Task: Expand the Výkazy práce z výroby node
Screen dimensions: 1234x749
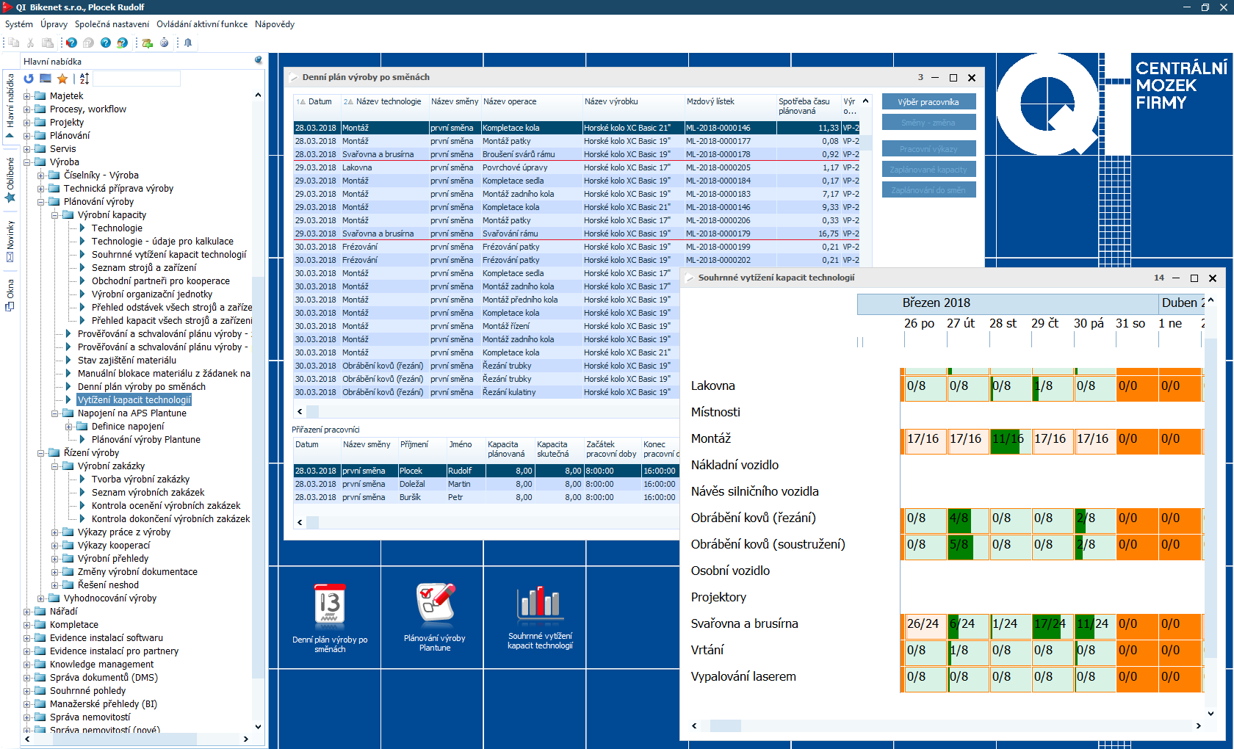Action: click(x=55, y=532)
